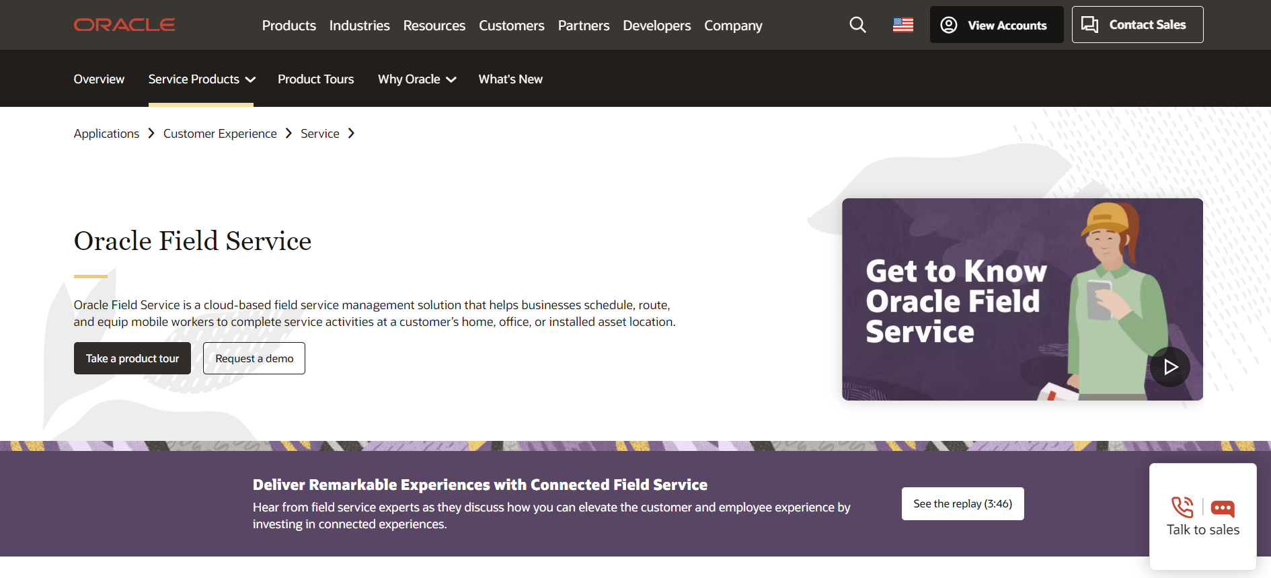Open the Products menu
This screenshot has width=1271, height=578.
(x=289, y=26)
